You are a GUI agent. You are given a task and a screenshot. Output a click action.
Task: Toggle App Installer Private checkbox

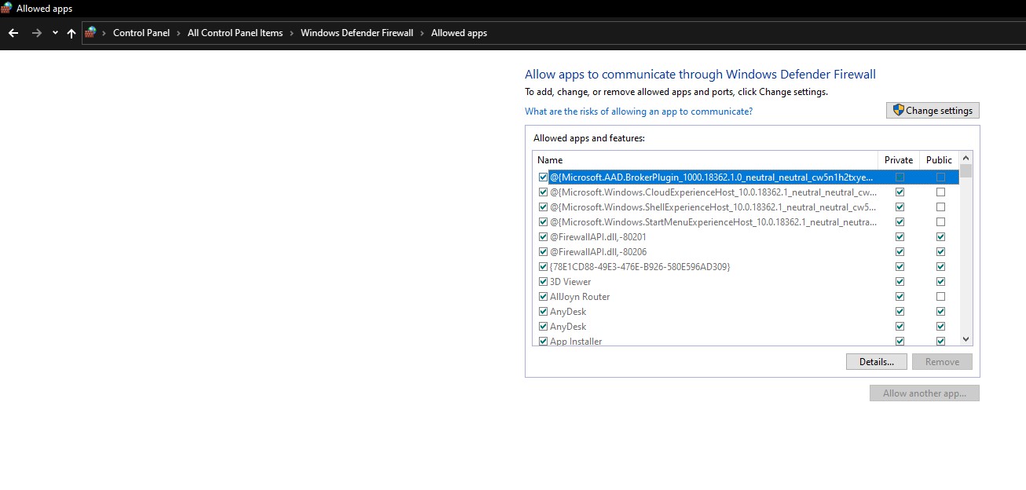click(900, 342)
